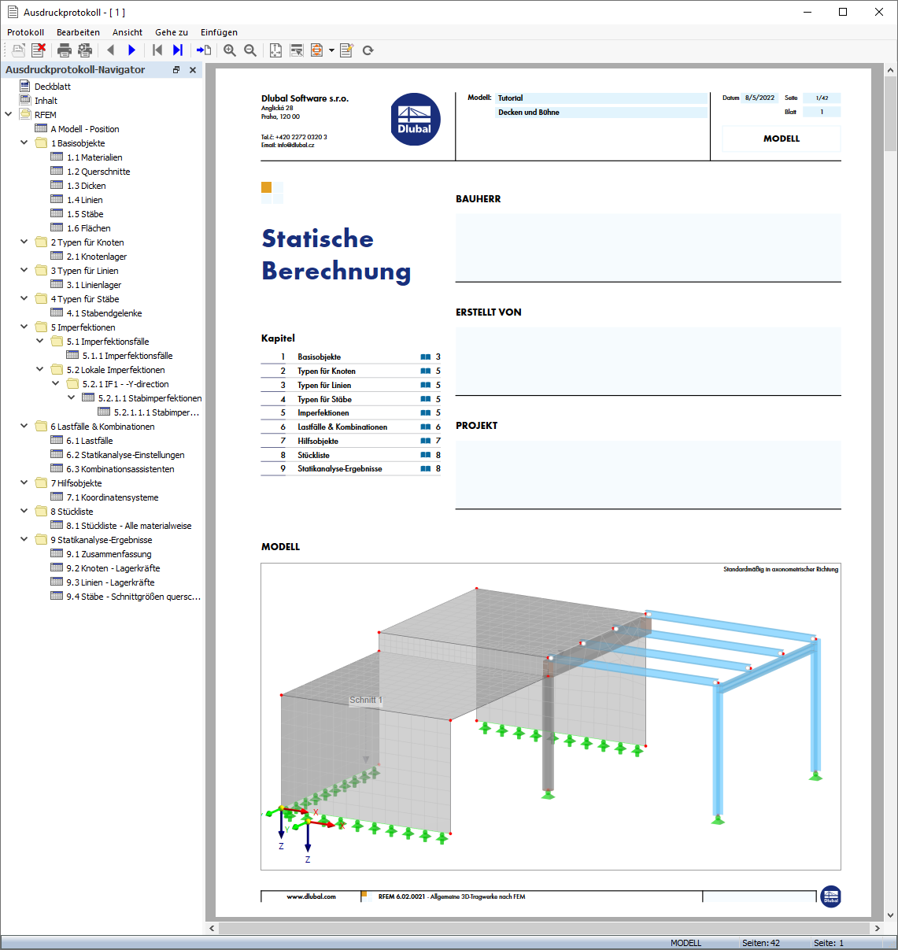Select 4.1 Stabendgelenke tree item
This screenshot has height=950, width=898.
[x=104, y=313]
